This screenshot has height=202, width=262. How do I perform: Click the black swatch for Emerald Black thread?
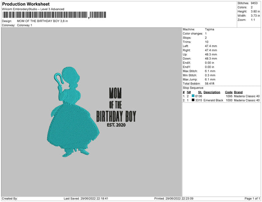(193, 100)
